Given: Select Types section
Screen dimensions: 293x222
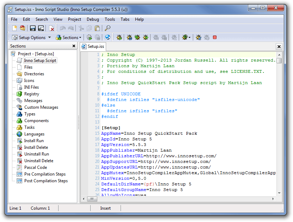Looking at the screenshot, I should point(30,114).
